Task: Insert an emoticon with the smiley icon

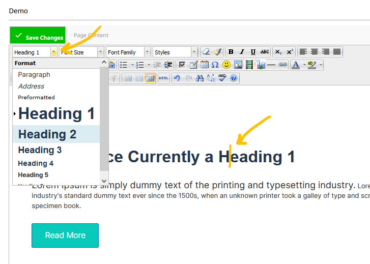Action: click(226, 65)
